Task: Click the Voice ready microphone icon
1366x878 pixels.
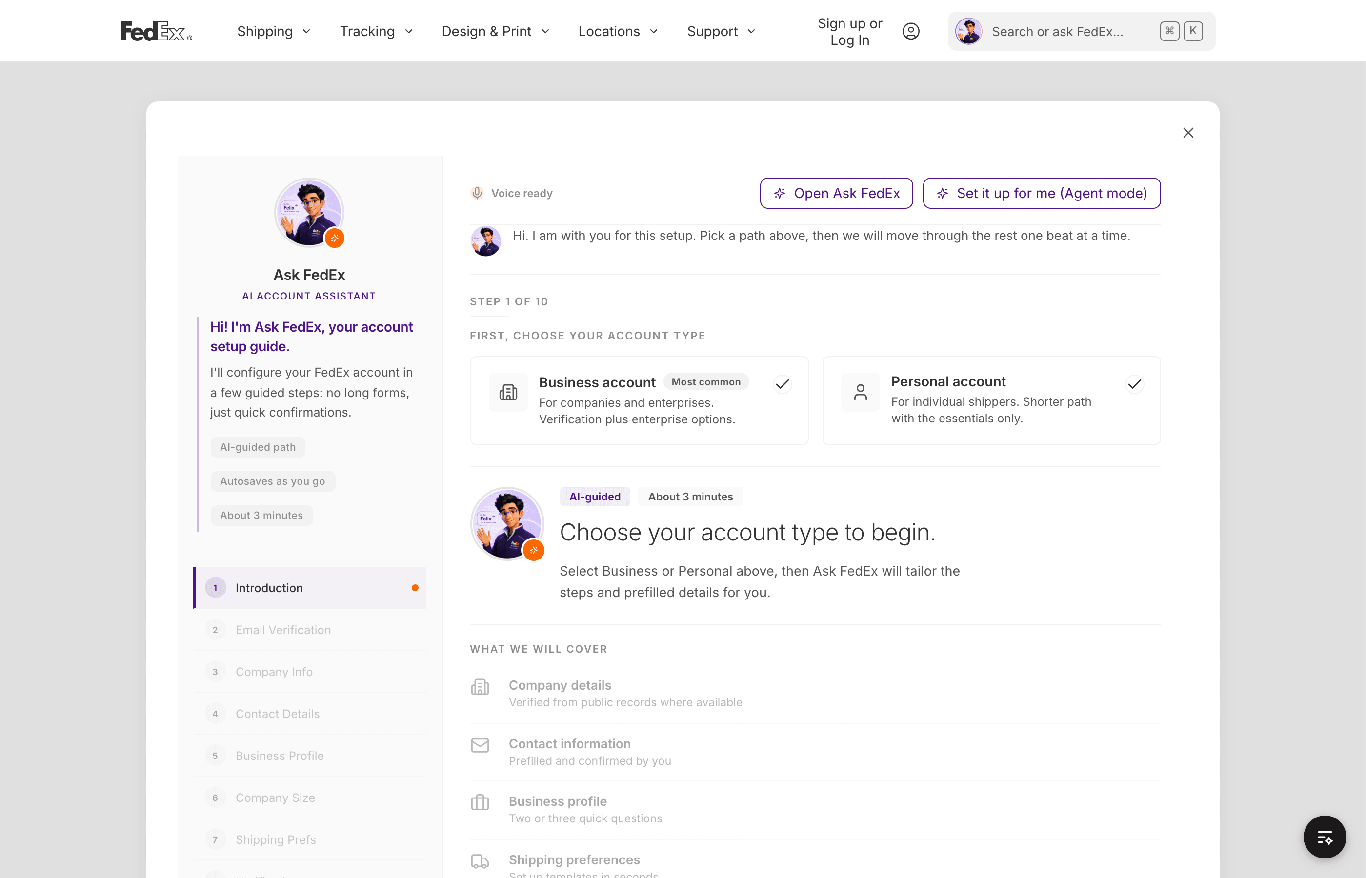Action: [x=477, y=193]
